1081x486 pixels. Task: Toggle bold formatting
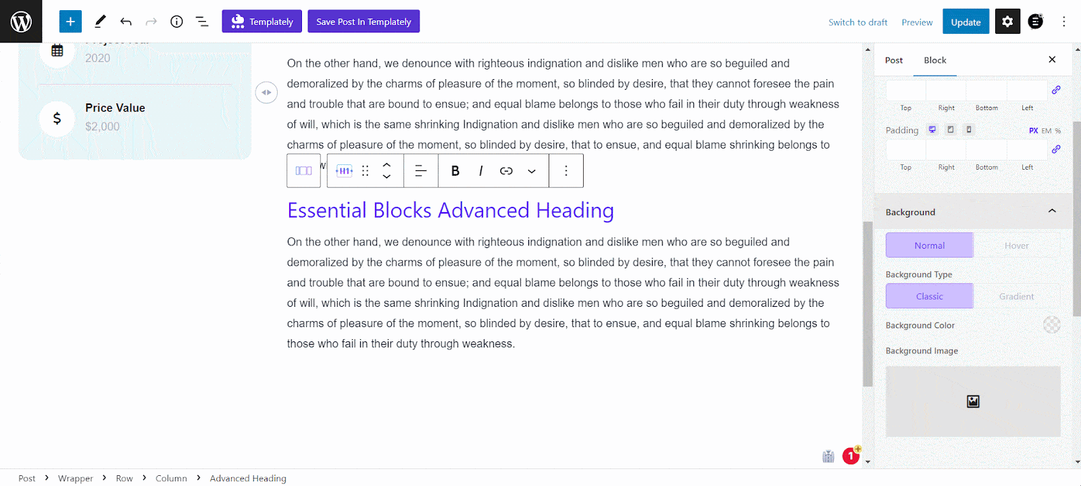pos(455,171)
